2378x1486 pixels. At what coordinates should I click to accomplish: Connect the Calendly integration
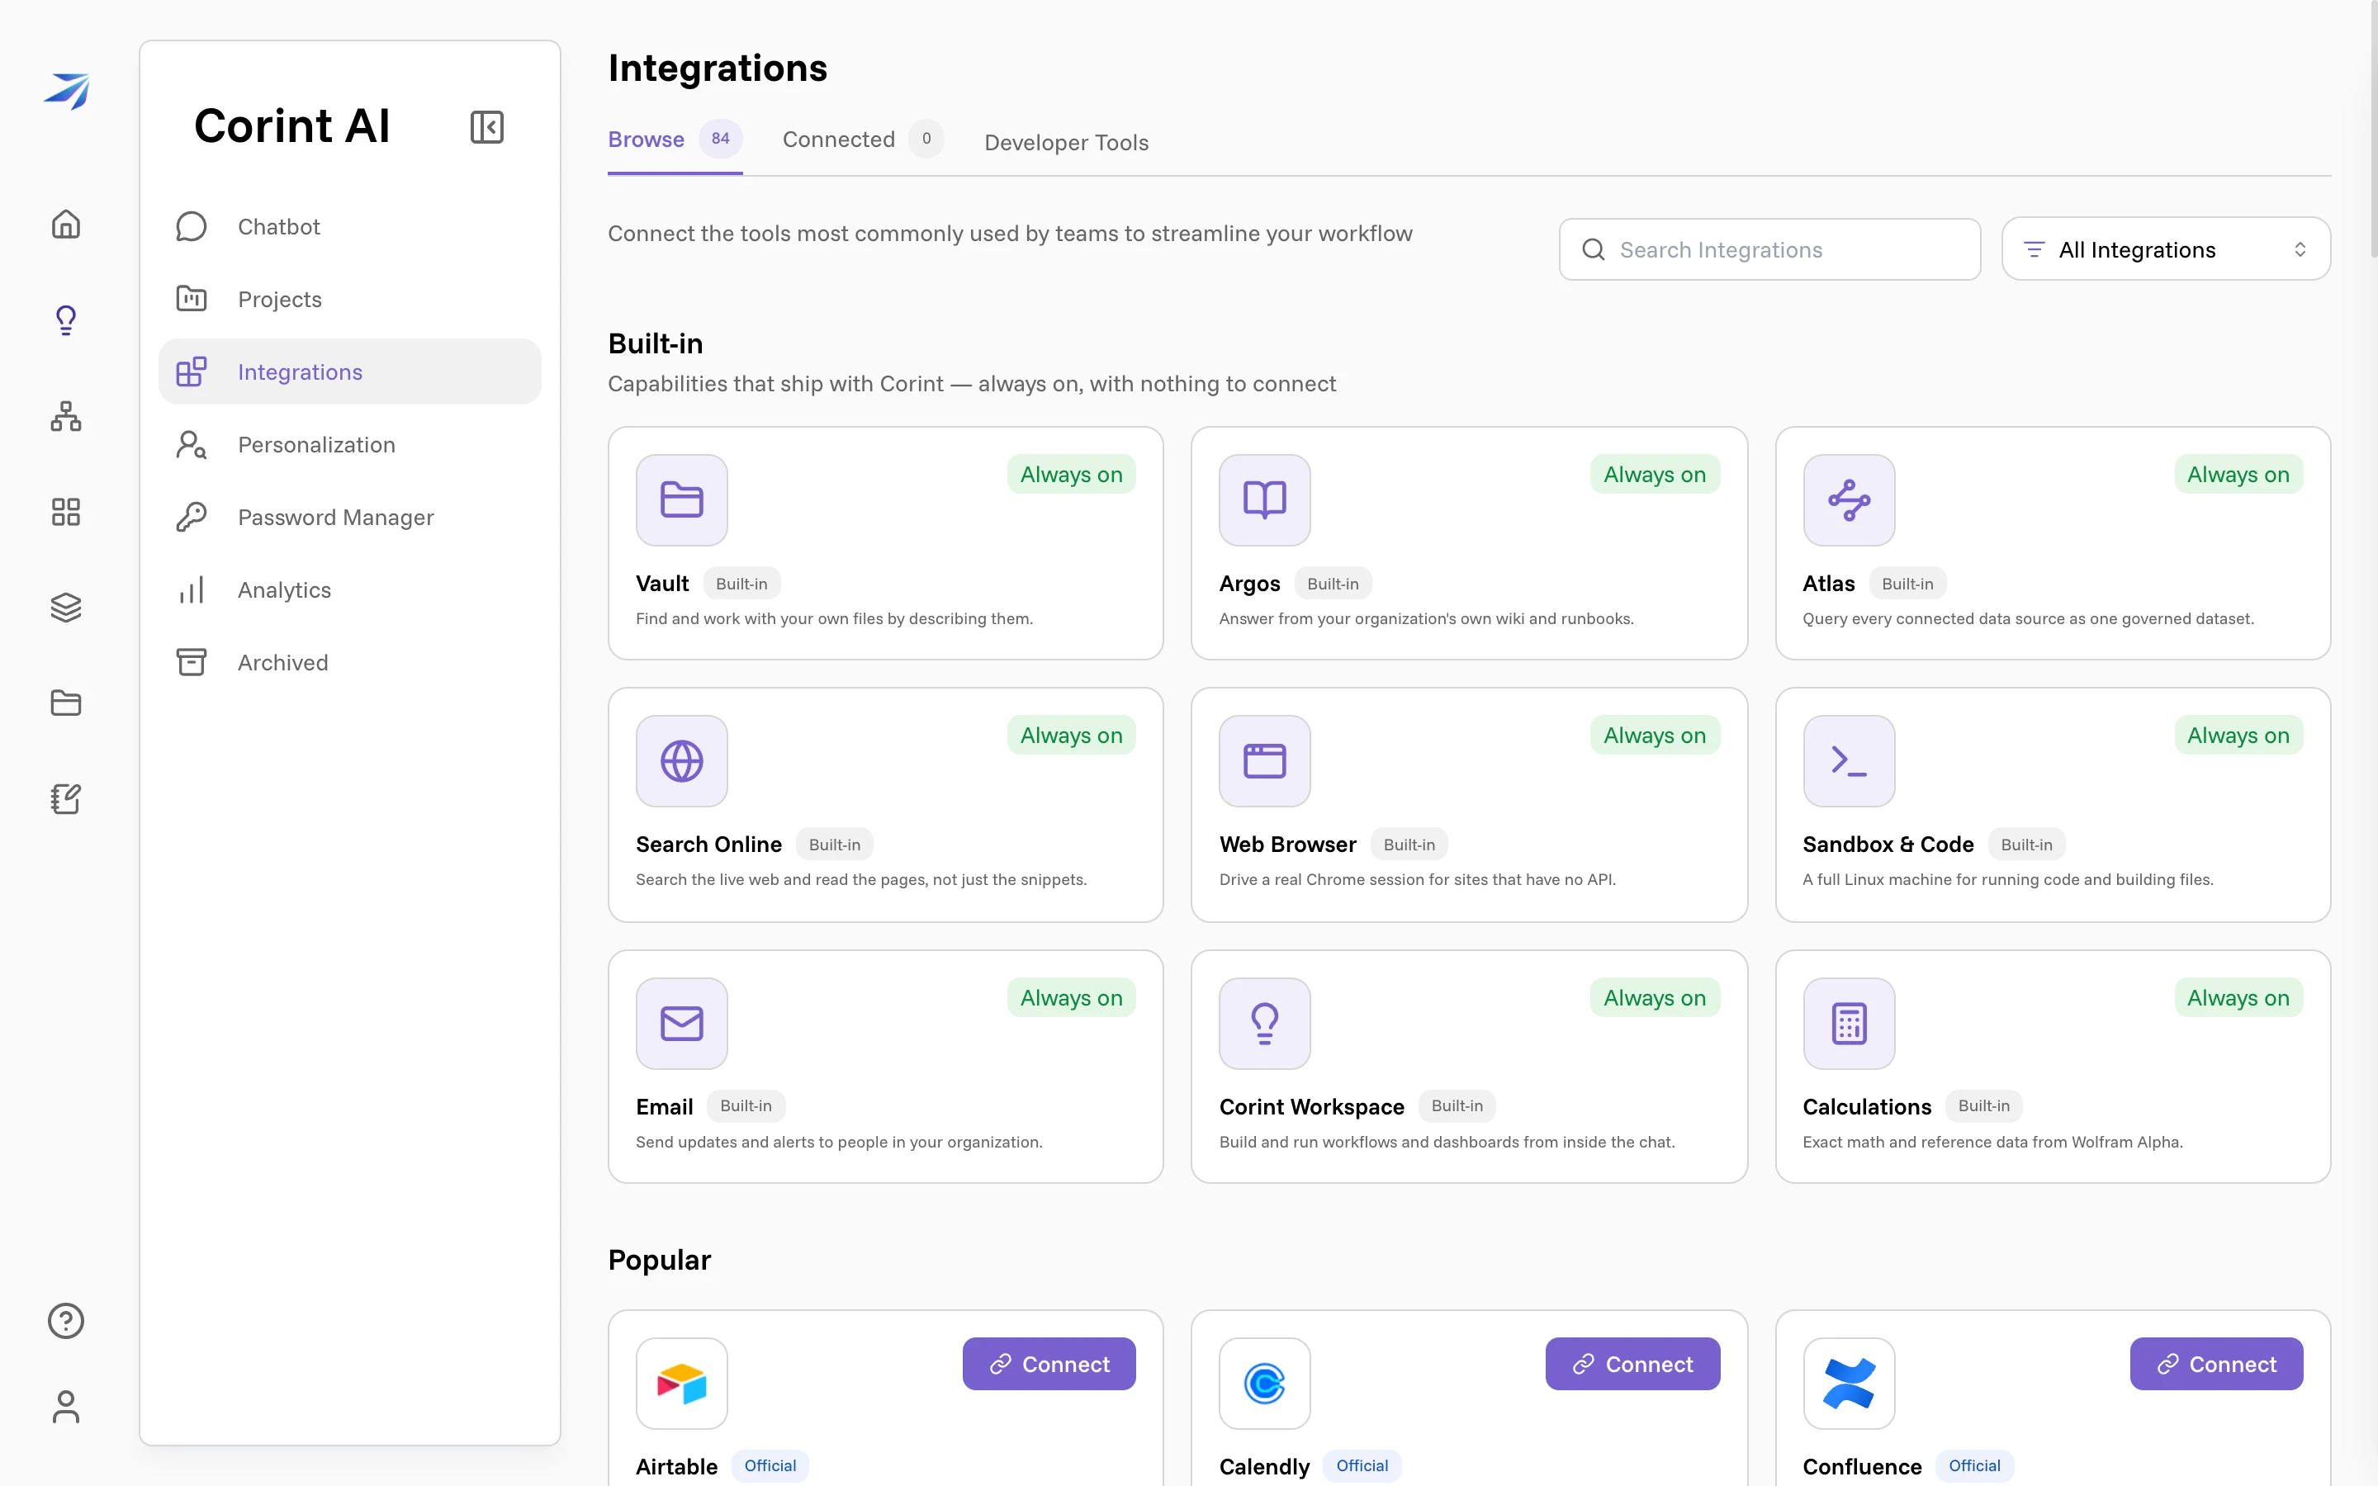pos(1632,1364)
